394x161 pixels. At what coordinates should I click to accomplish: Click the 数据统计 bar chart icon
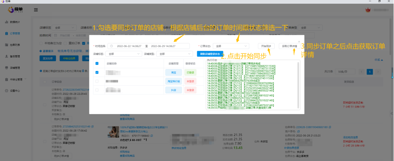pyautogui.click(x=7, y=22)
